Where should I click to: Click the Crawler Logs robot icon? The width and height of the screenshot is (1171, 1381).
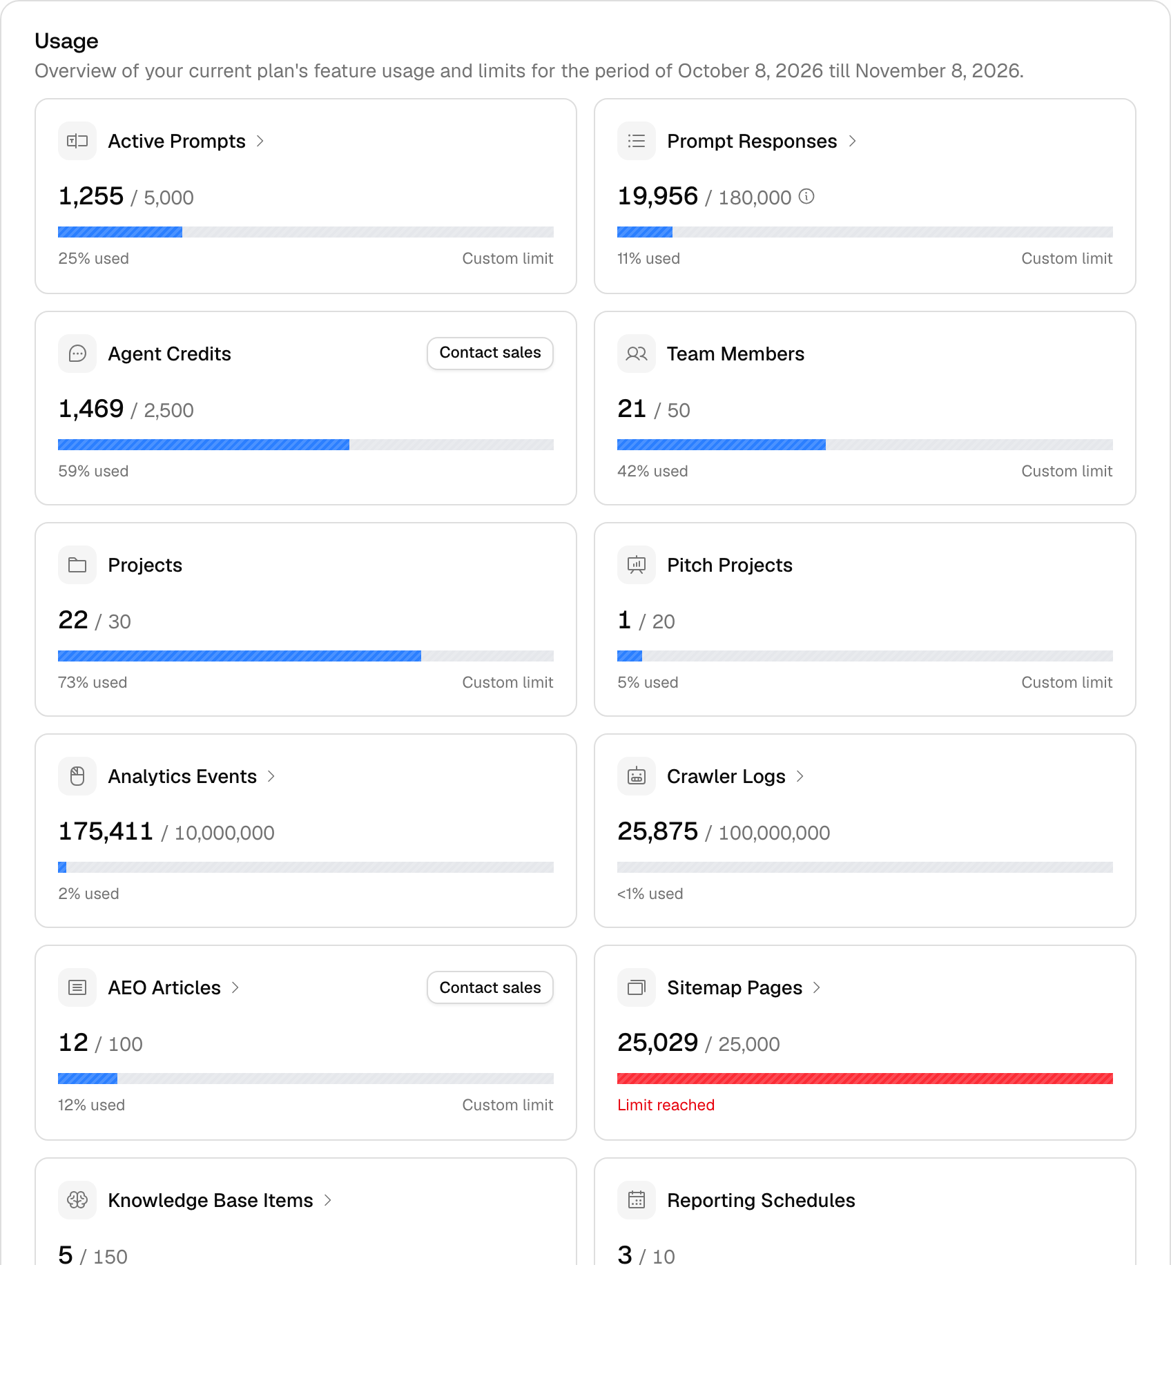coord(637,776)
